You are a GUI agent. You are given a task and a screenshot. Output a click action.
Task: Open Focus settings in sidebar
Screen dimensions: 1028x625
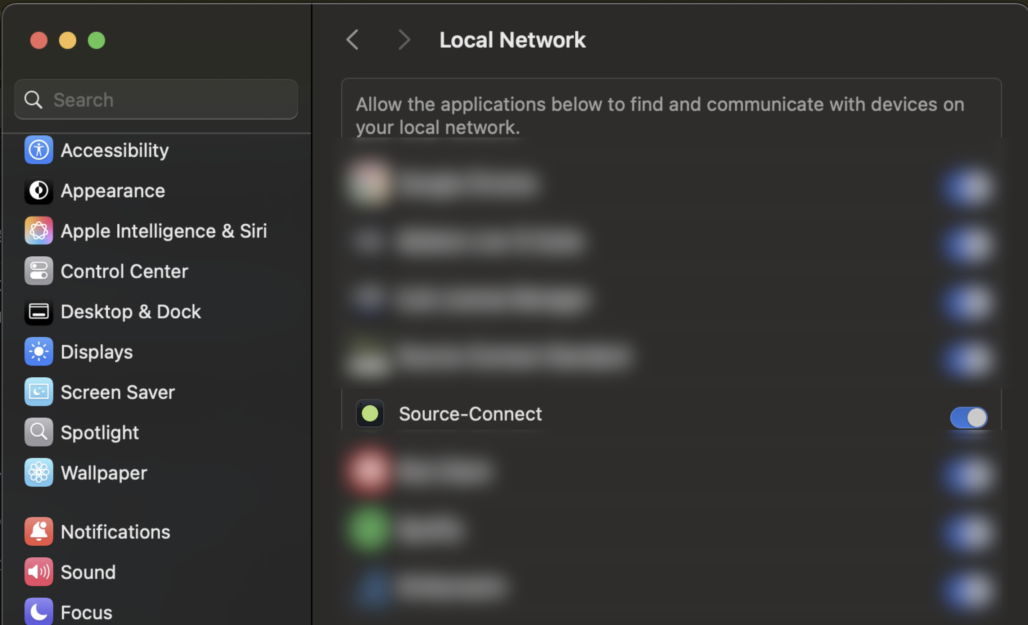point(86,612)
